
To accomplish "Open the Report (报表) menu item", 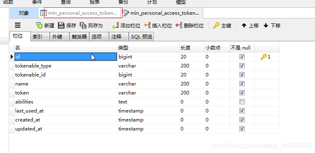I will click(x=95, y=2).
